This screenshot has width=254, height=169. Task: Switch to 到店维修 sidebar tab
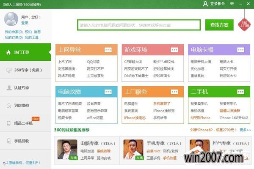pos(25,106)
